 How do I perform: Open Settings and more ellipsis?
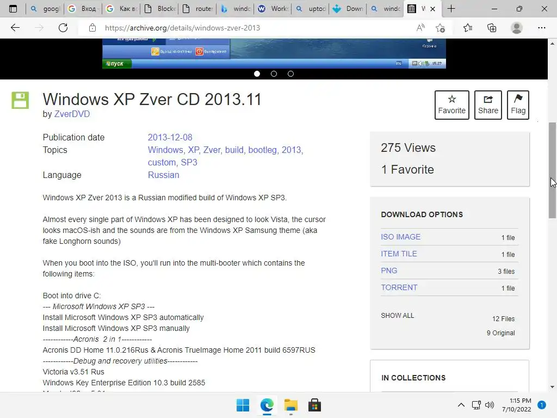[541, 28]
